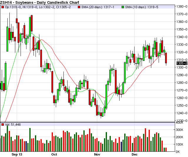Click the 100K volume axis label

click(179, 144)
